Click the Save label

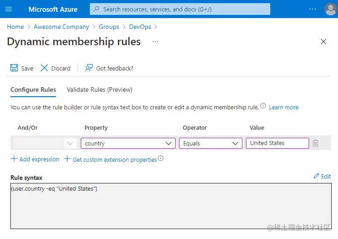[x=27, y=68]
